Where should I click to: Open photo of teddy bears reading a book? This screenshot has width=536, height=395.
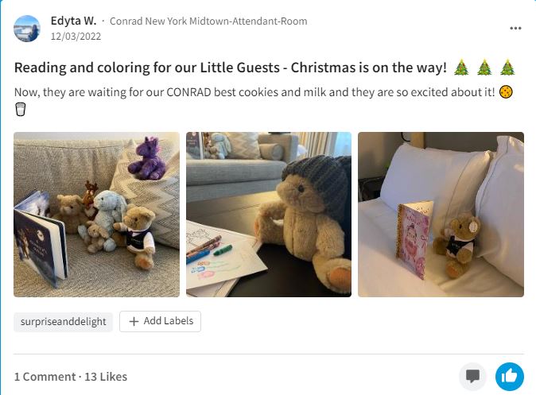pos(97,215)
